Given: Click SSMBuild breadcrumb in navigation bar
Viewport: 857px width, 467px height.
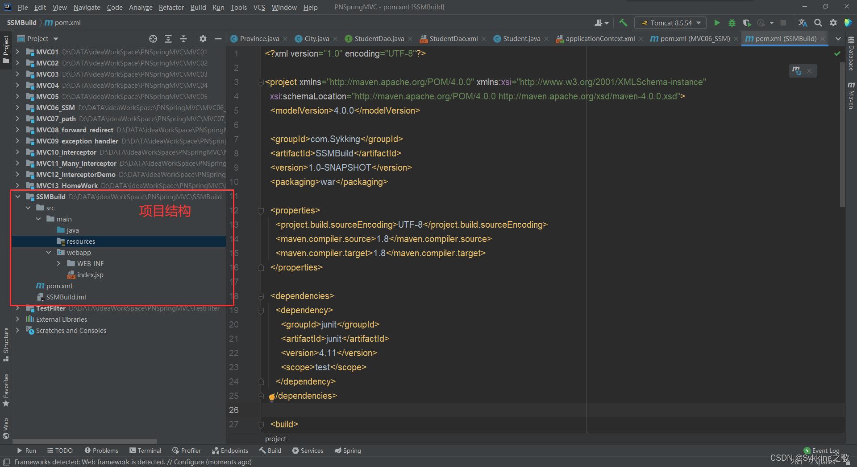Looking at the screenshot, I should [x=21, y=23].
